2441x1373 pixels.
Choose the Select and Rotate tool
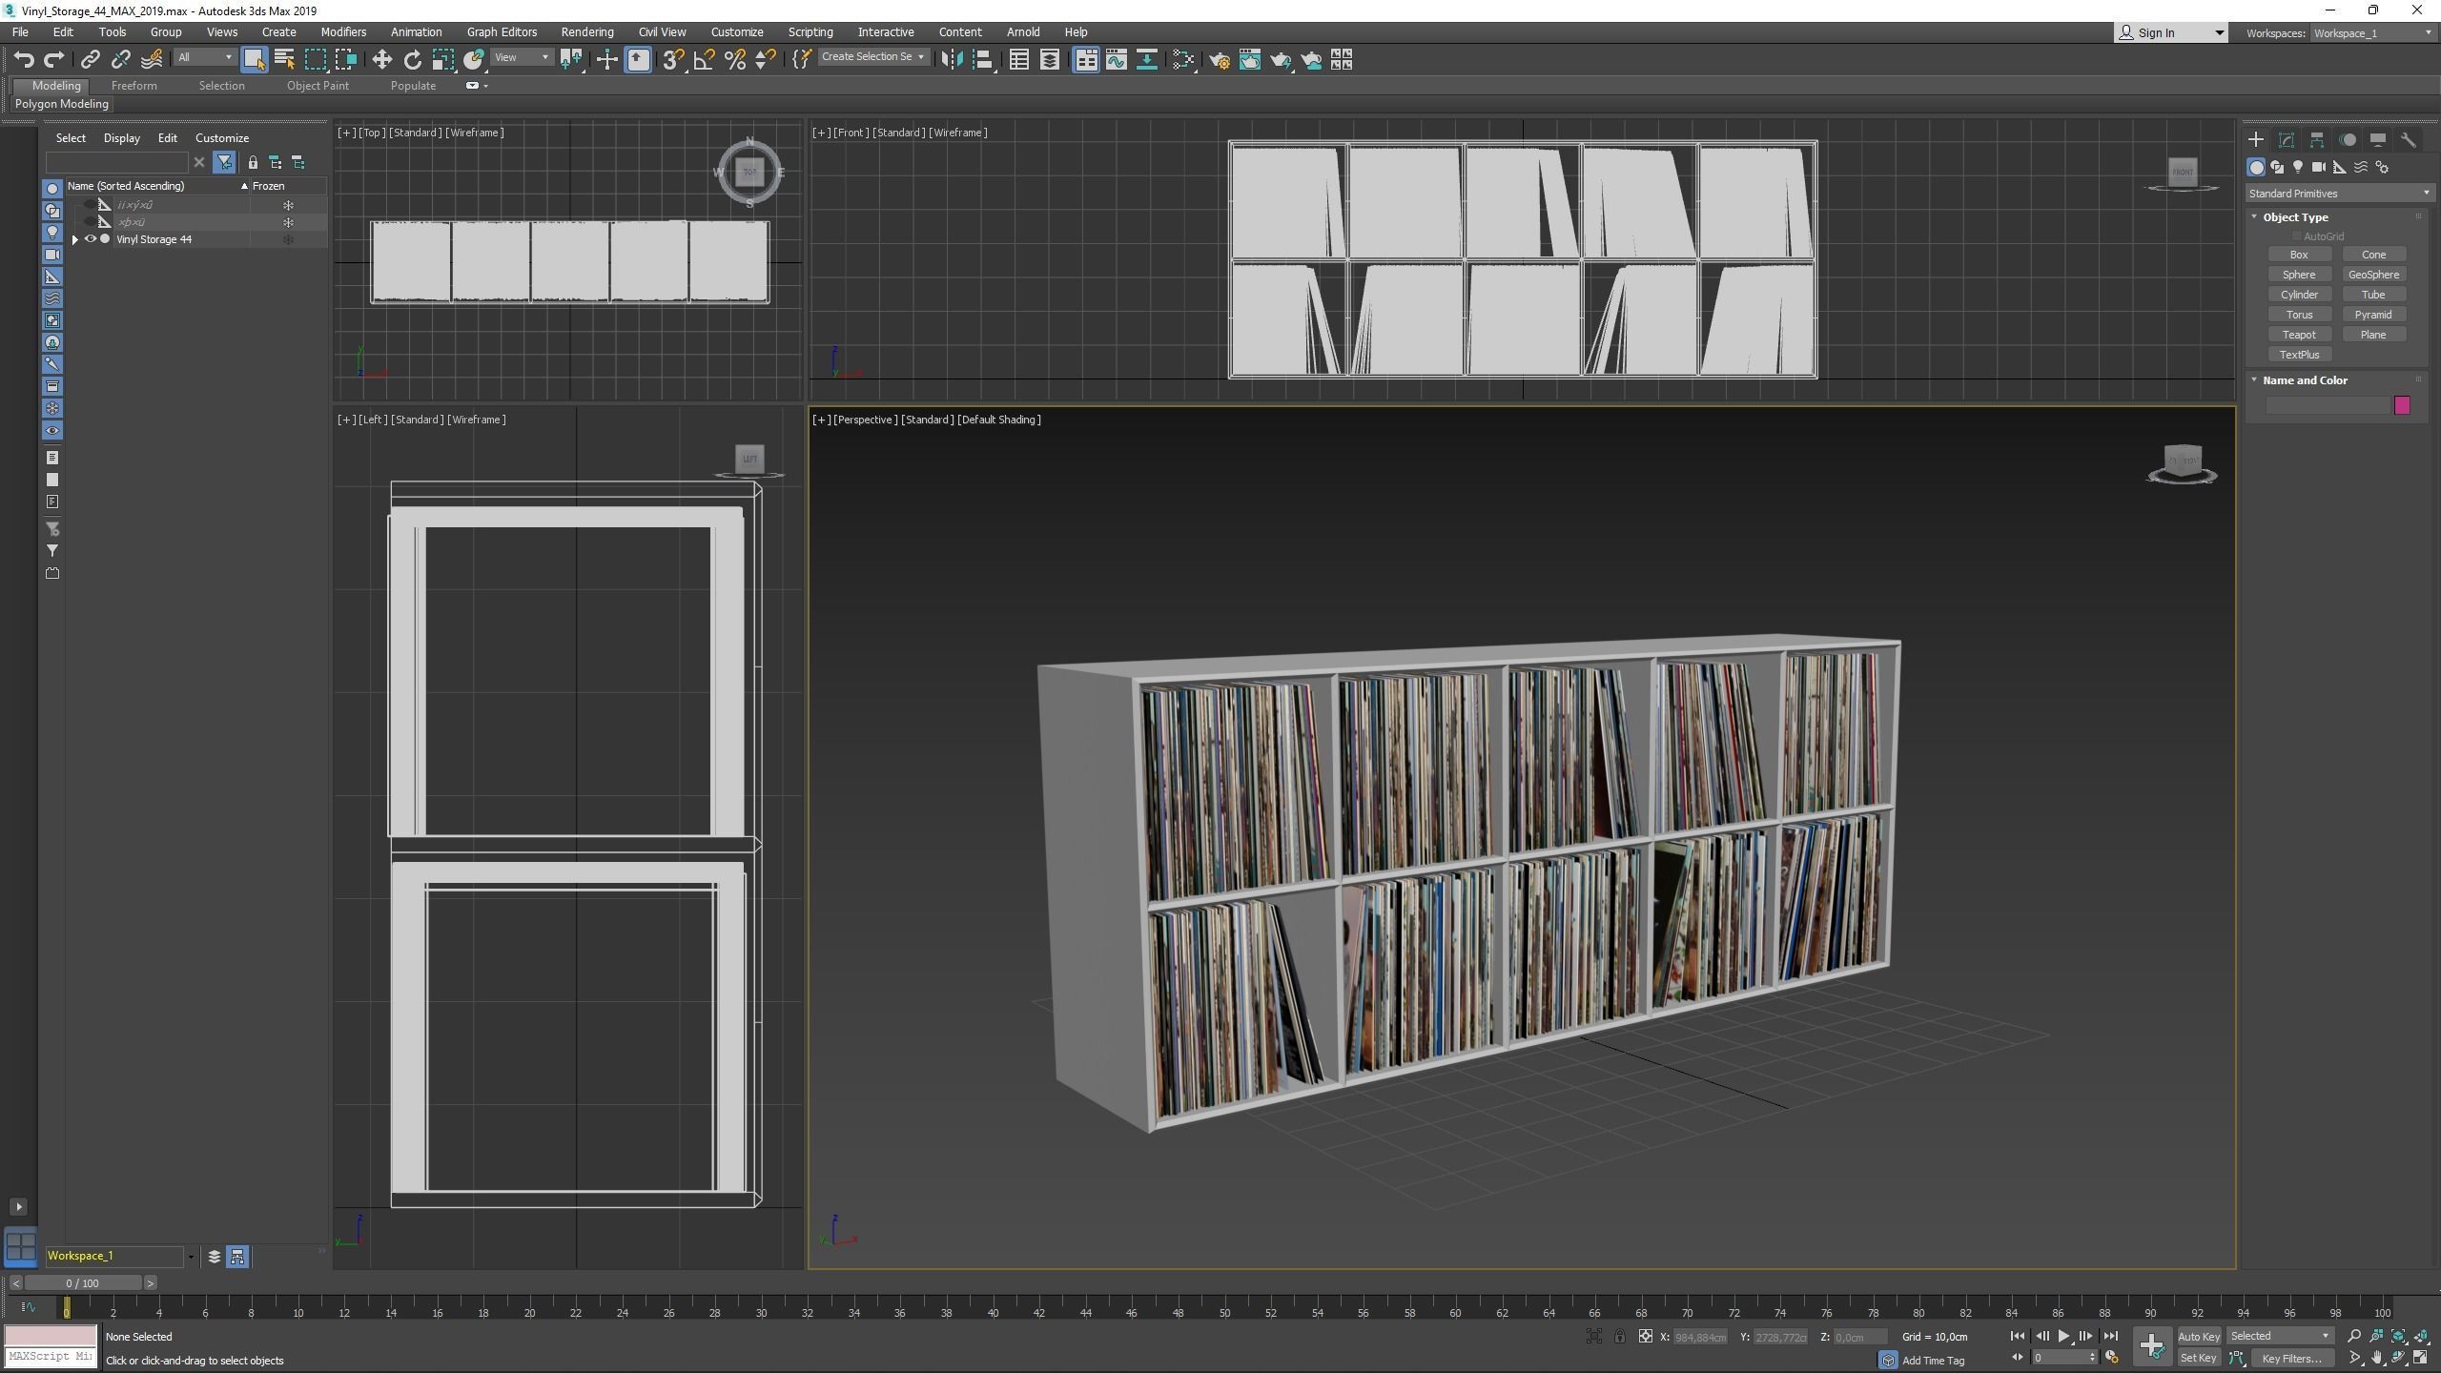412,60
